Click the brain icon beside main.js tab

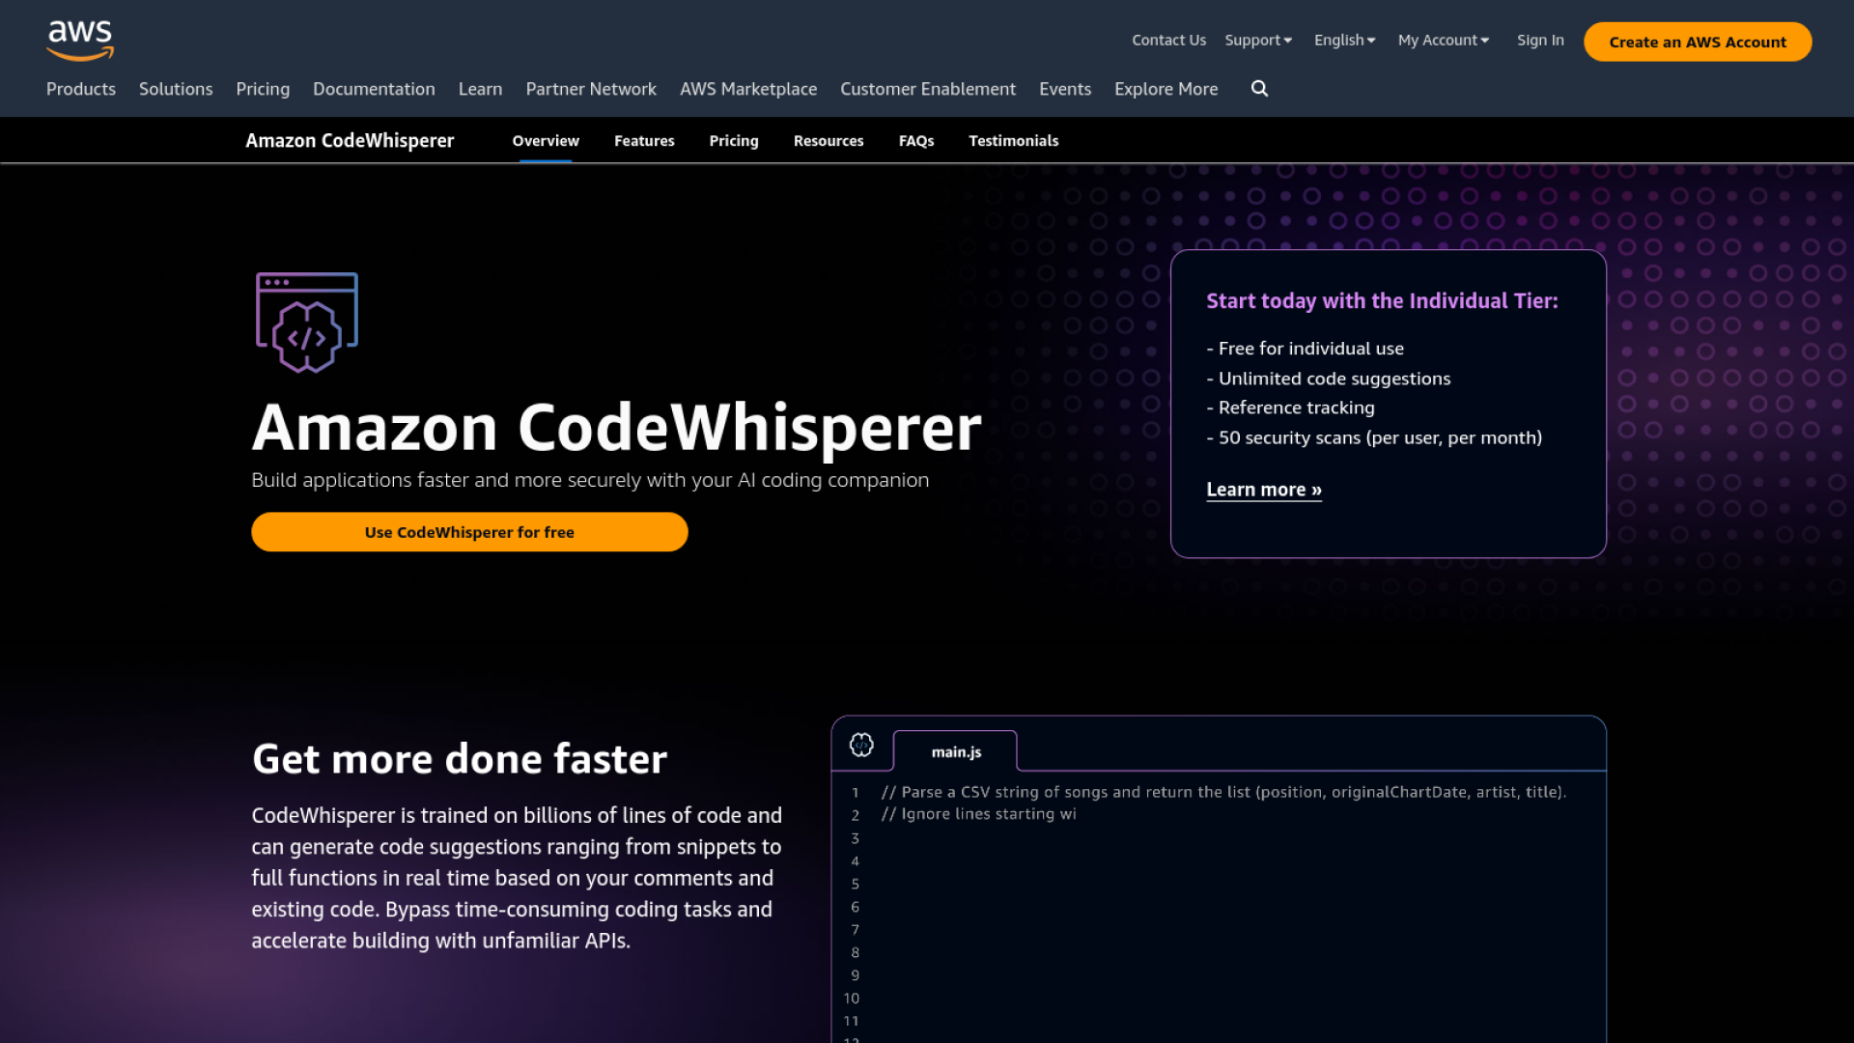point(861,745)
